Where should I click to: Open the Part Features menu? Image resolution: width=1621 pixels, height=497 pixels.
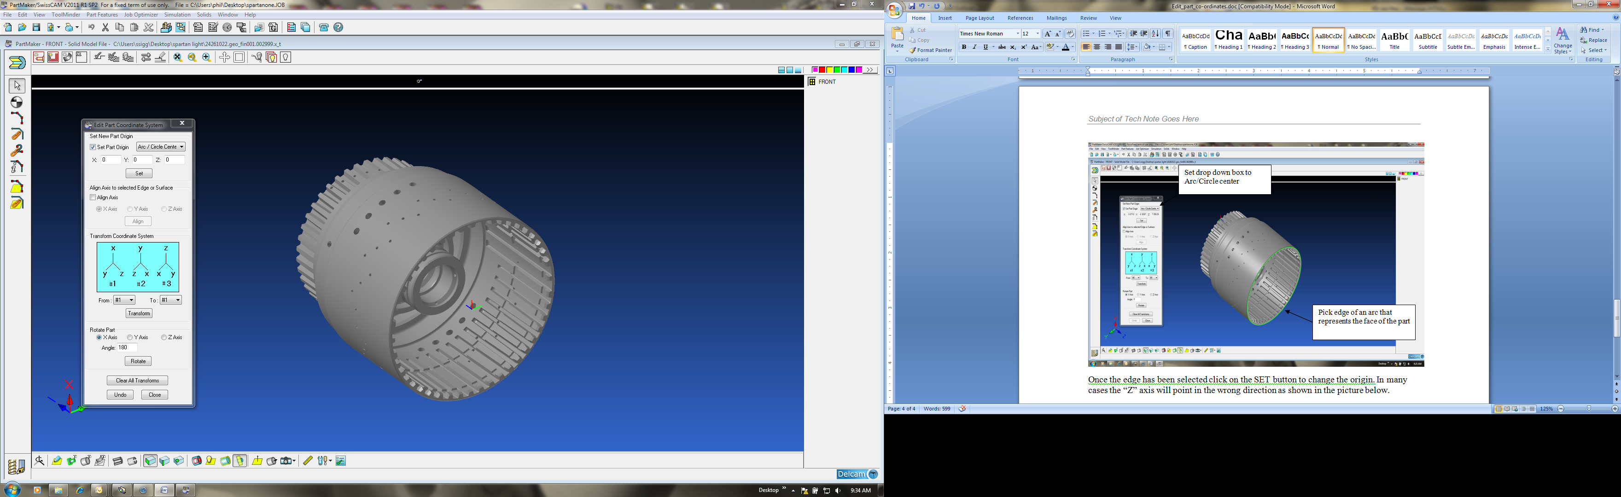(x=102, y=14)
